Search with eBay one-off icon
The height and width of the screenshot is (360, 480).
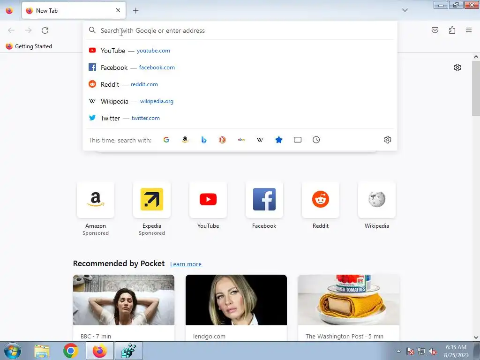tap(241, 140)
